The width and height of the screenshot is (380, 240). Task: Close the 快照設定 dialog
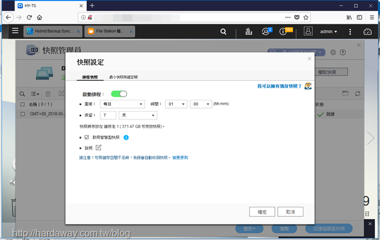tap(309, 59)
